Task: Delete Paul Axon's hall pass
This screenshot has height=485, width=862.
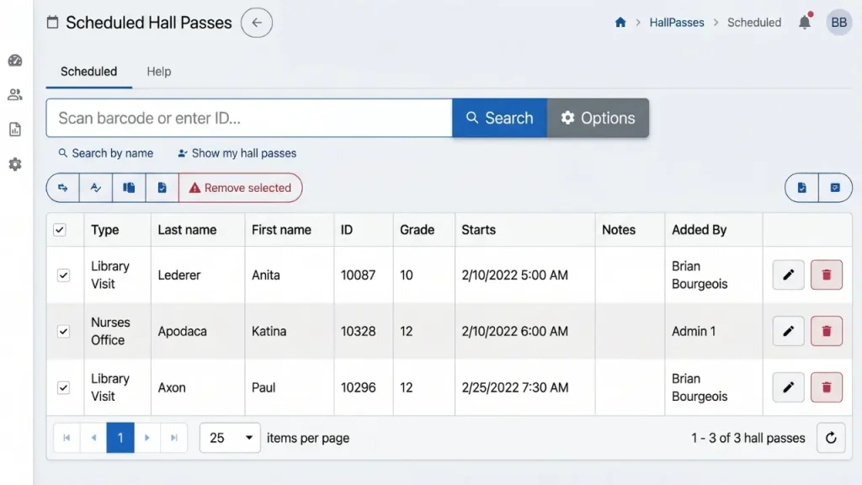Action: tap(827, 387)
